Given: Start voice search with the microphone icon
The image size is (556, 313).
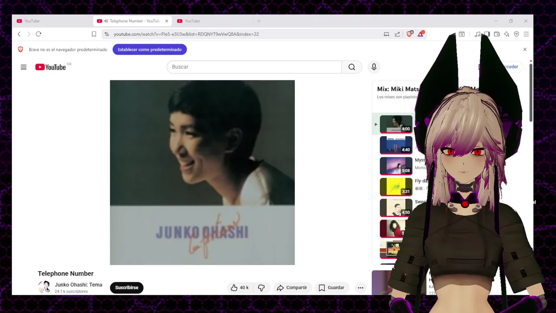Looking at the screenshot, I should click(x=374, y=67).
